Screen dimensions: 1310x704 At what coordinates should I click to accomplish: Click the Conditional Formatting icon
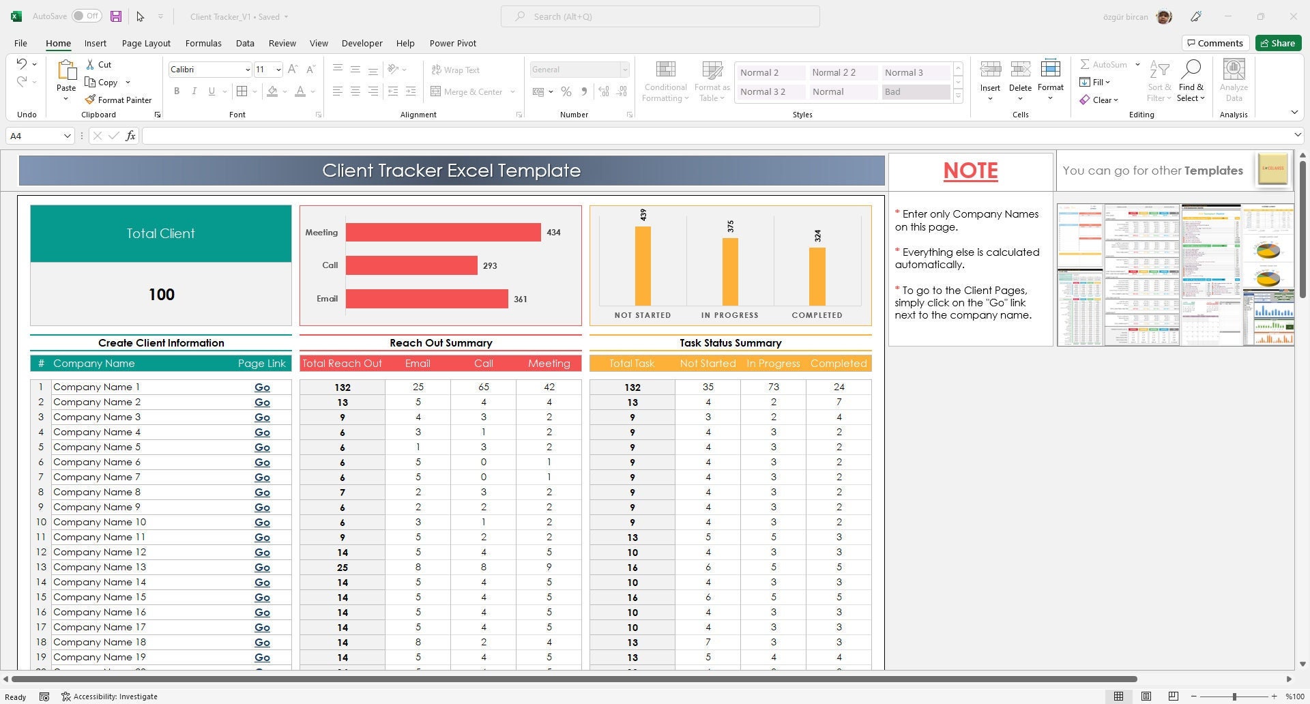665,70
